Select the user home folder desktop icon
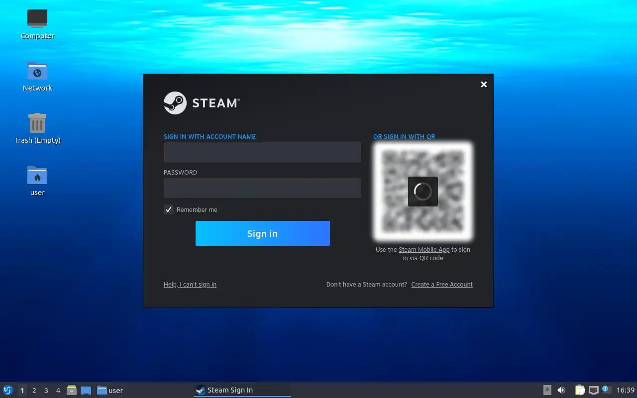The width and height of the screenshot is (637, 398). [x=37, y=181]
